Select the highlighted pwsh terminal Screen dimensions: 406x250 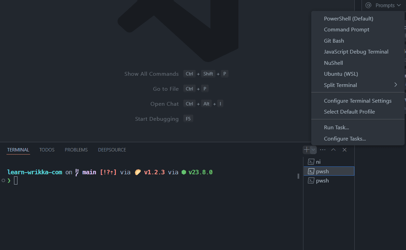click(329, 171)
